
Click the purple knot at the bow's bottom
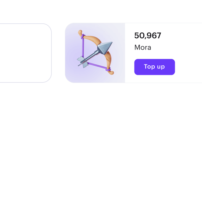point(108,69)
